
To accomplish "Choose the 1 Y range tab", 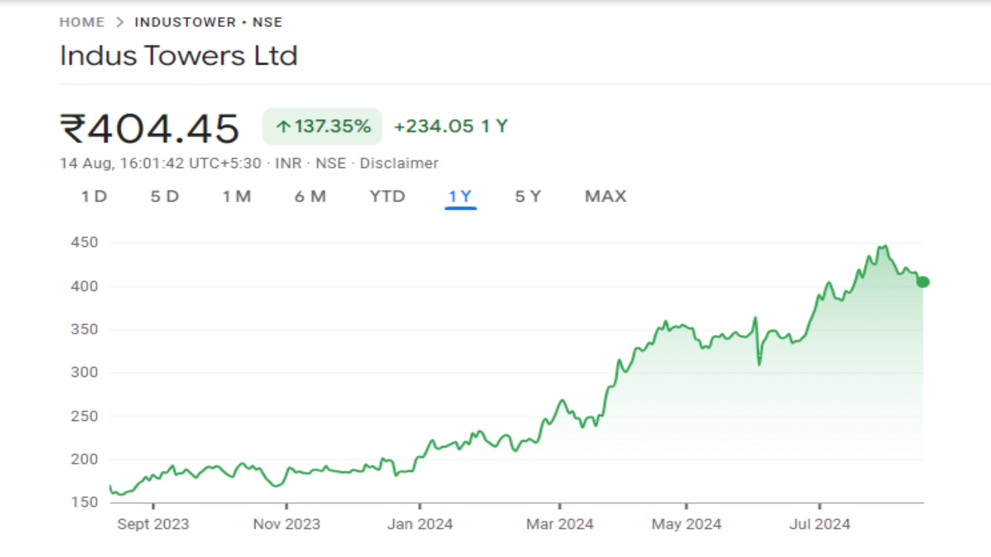I will 461,196.
